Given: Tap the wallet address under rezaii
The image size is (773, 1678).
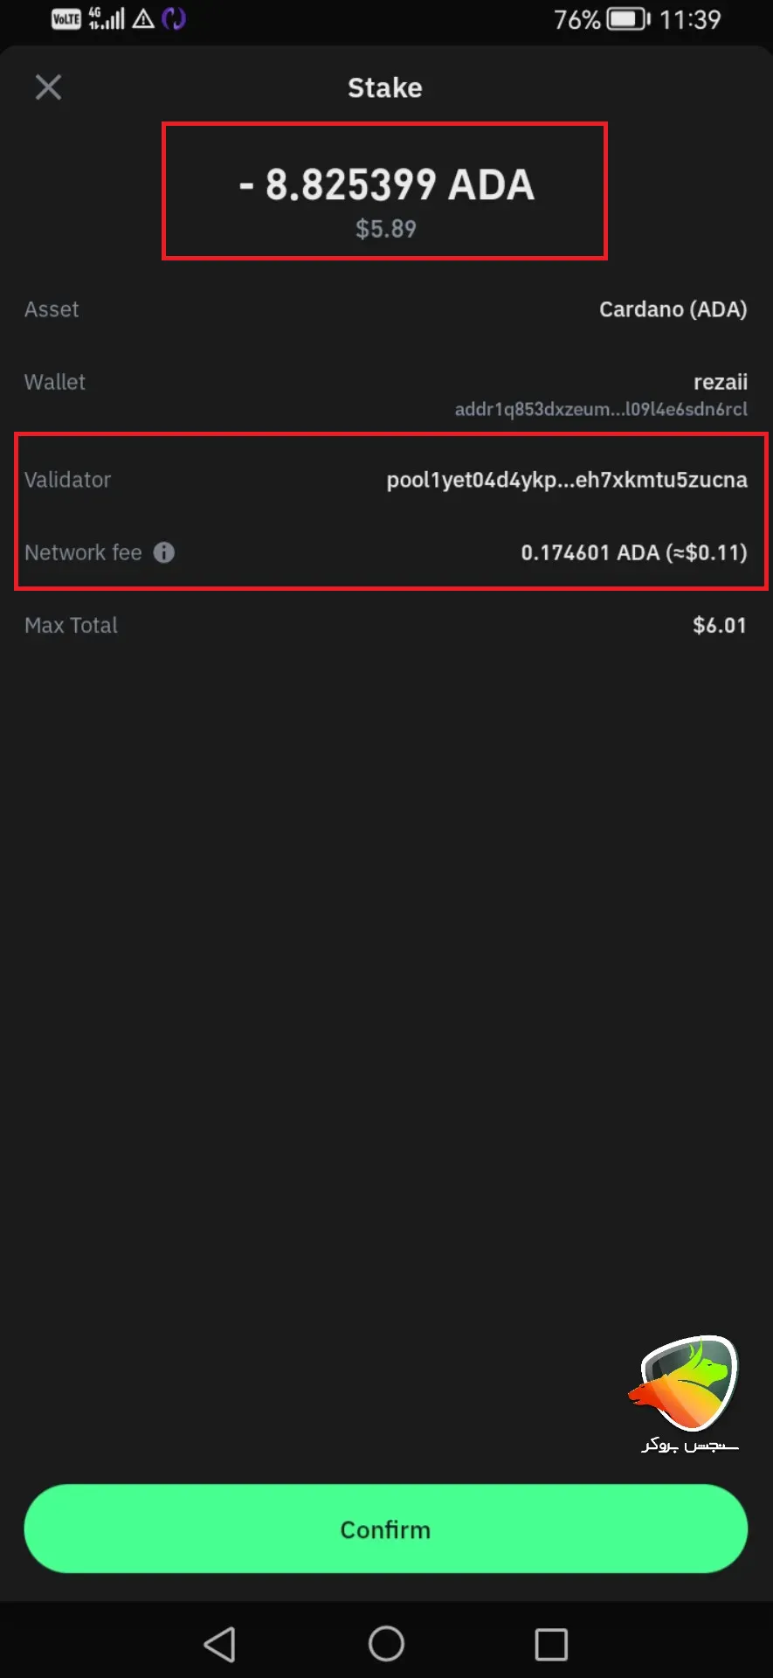Looking at the screenshot, I should tap(601, 409).
